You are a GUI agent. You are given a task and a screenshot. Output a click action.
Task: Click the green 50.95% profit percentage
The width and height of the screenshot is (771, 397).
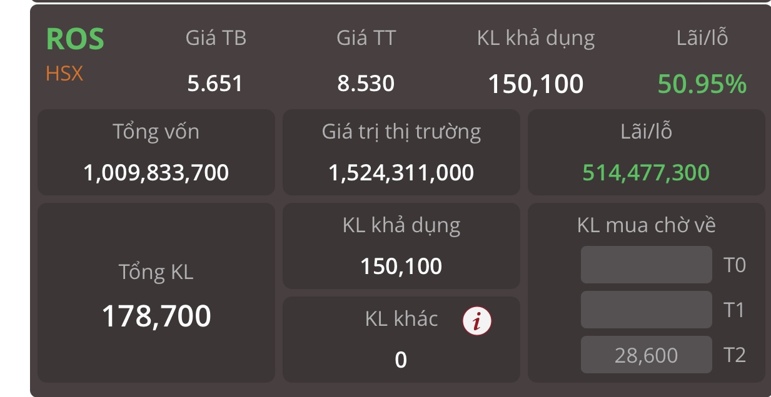(702, 84)
